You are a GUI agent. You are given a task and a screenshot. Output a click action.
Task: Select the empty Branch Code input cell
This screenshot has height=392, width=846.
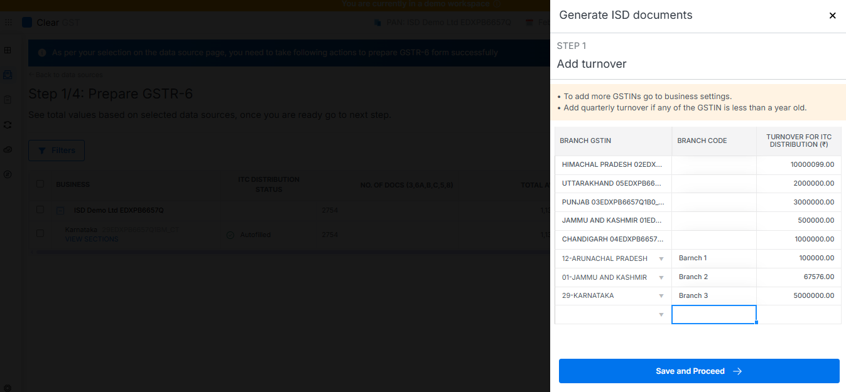(714, 315)
